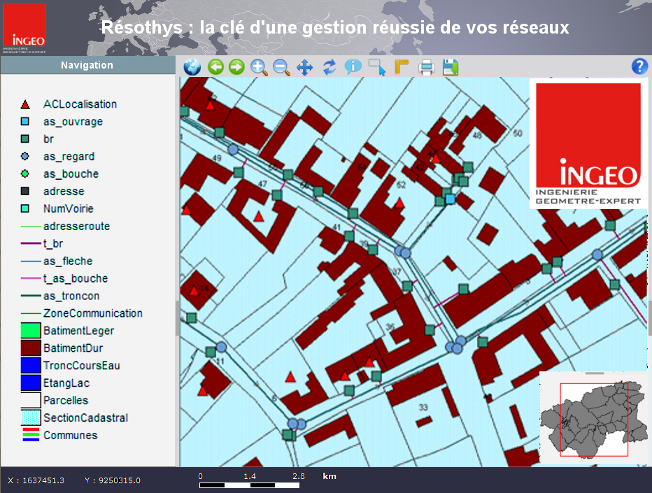Refresh the map with blue arrows icon
This screenshot has width=652, height=493.
point(329,67)
